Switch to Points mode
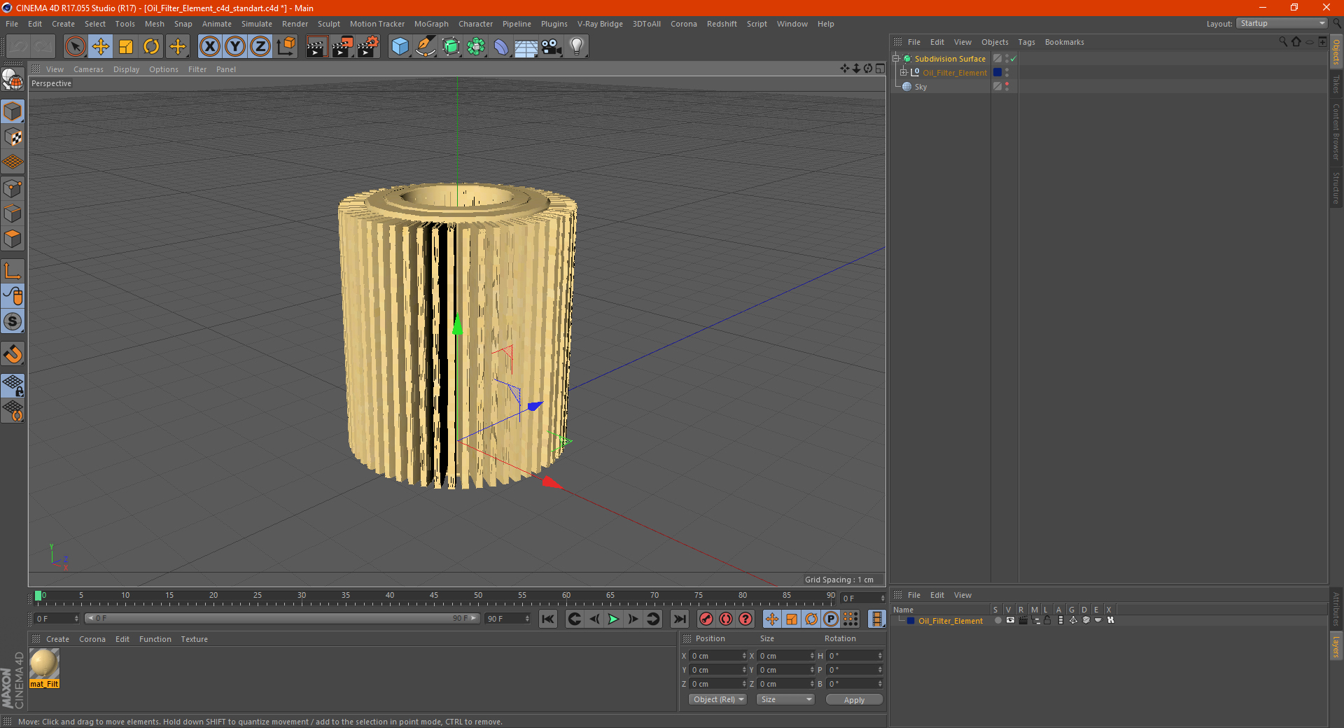 coord(13,188)
